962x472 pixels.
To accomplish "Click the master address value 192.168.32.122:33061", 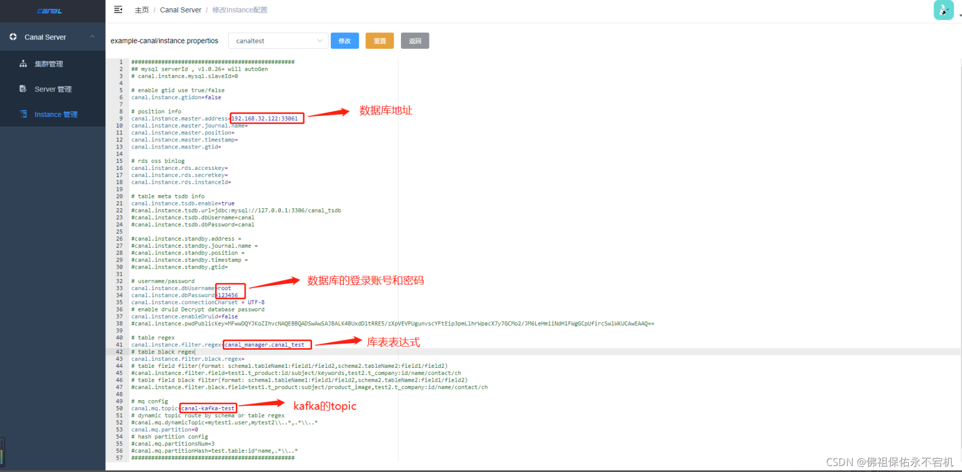I will click(x=265, y=118).
